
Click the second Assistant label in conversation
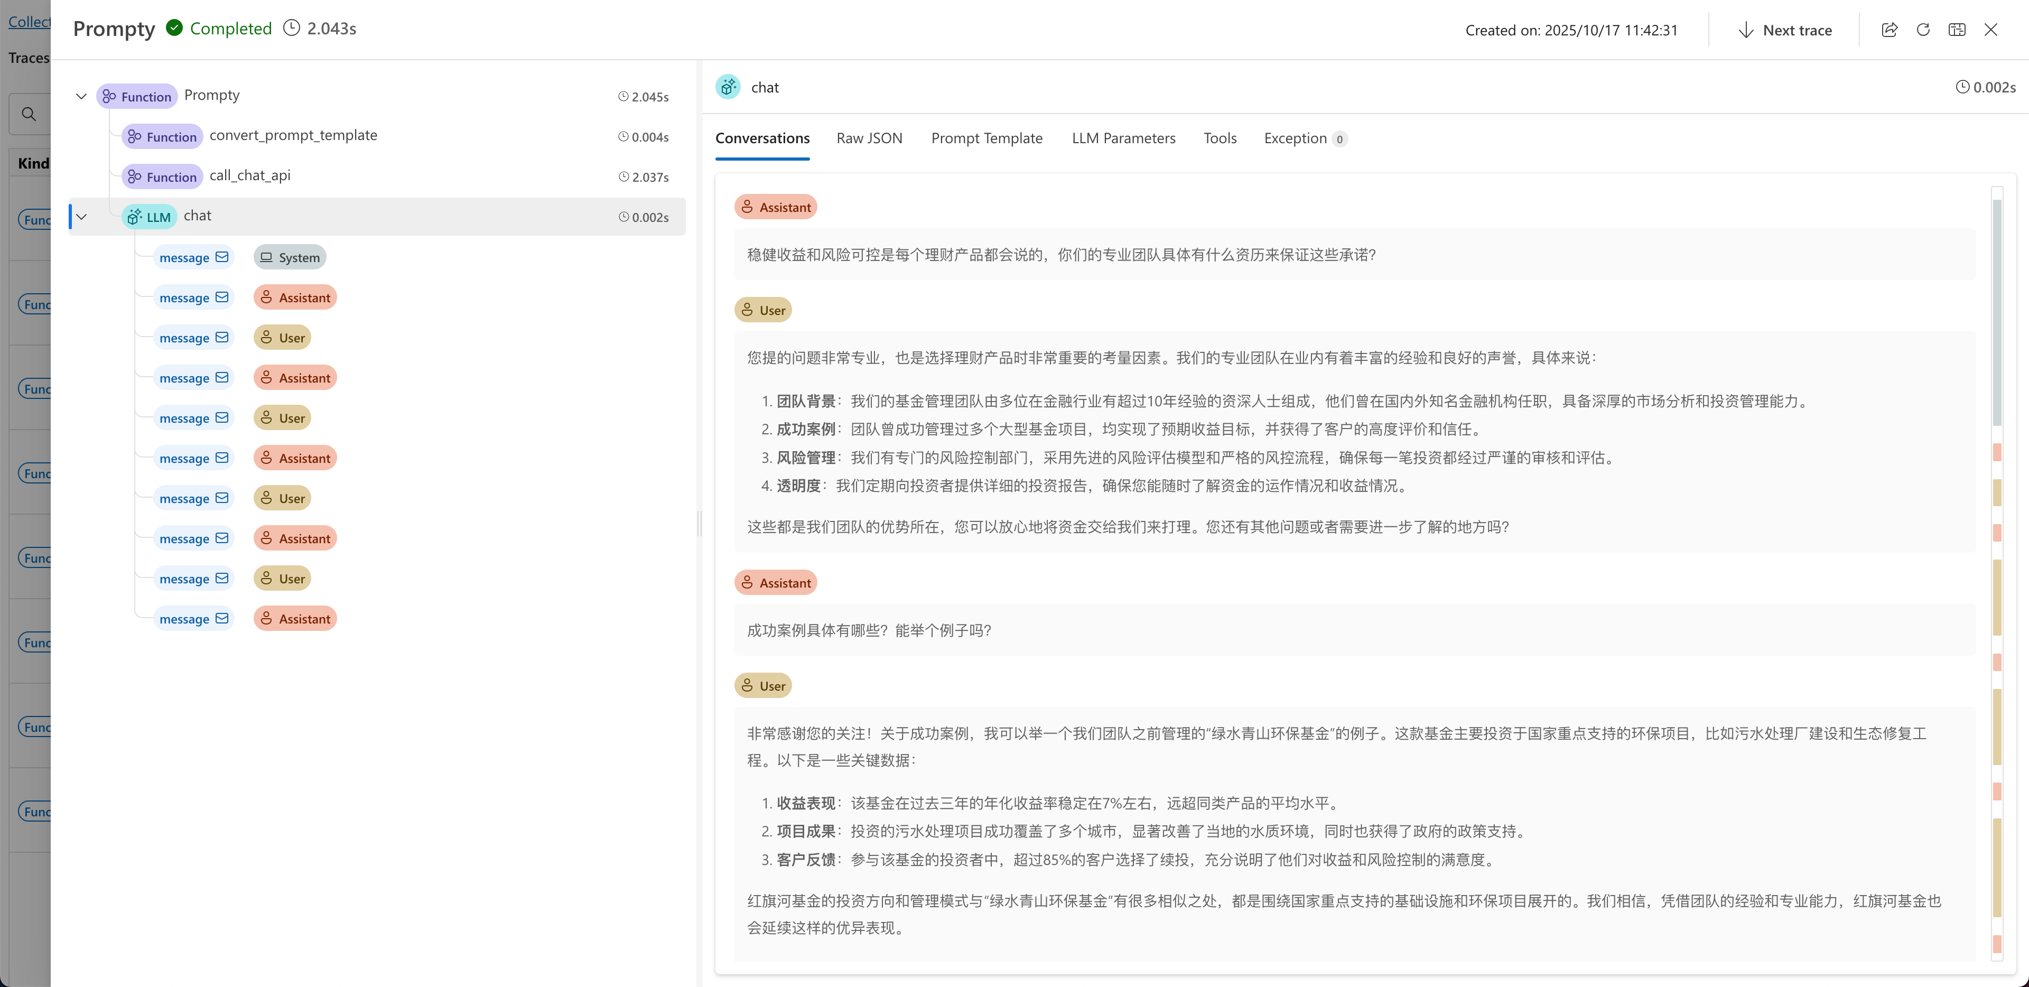[776, 583]
